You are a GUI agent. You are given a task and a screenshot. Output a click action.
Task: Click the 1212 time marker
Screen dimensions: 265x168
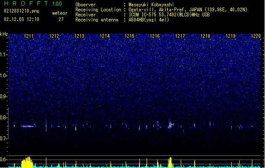[54, 36]
